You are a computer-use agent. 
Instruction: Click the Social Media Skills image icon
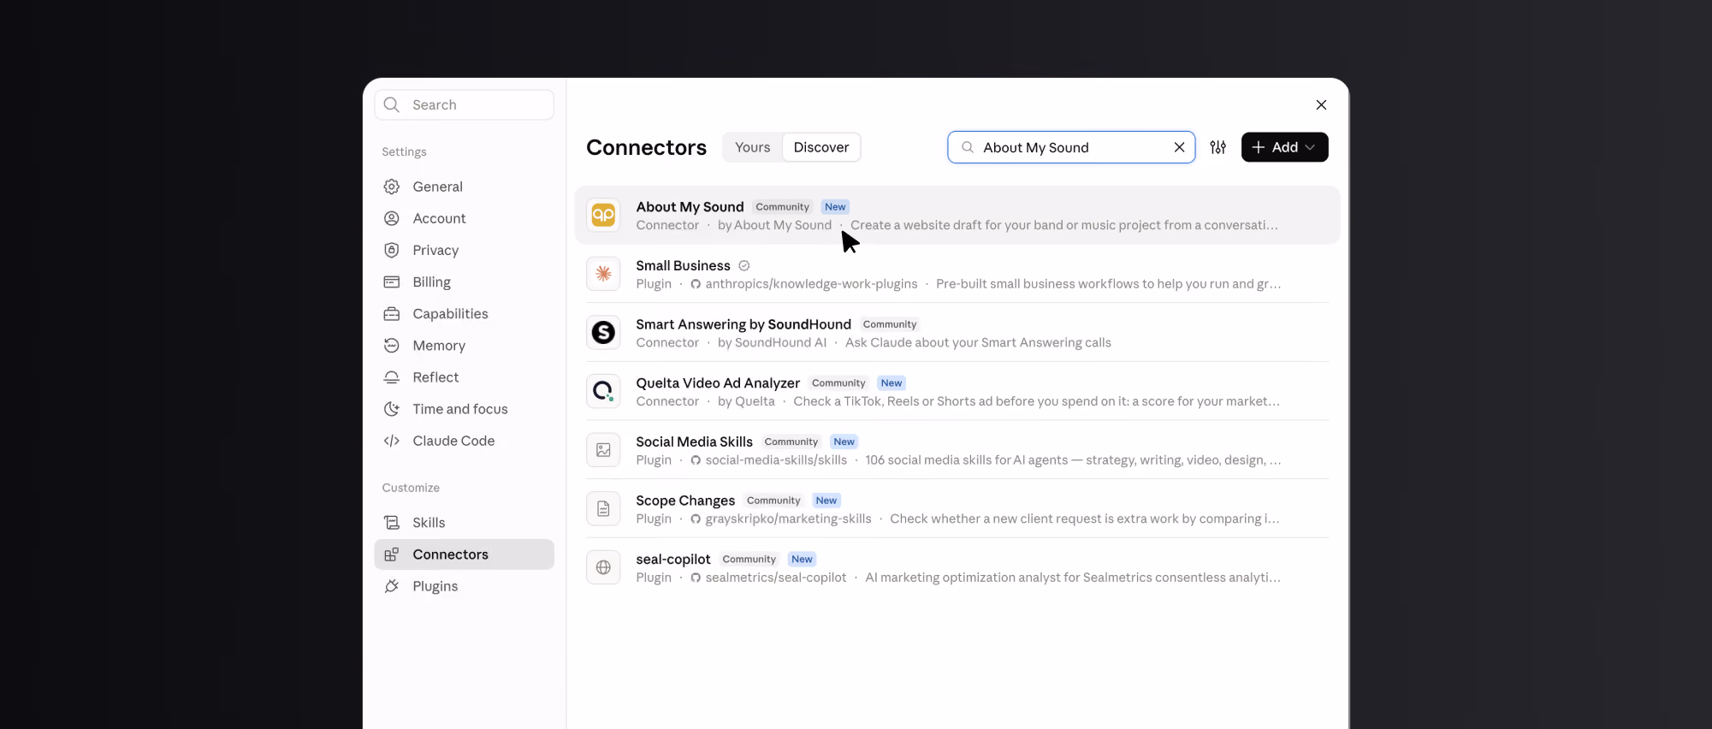click(x=603, y=450)
